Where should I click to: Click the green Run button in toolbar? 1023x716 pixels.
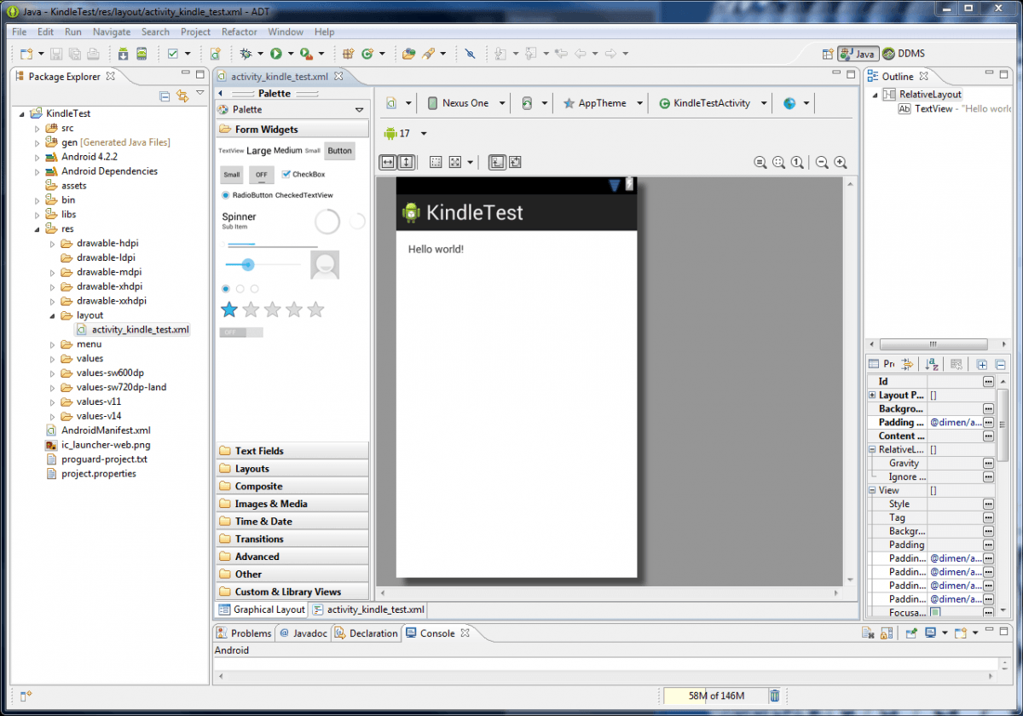click(x=276, y=54)
